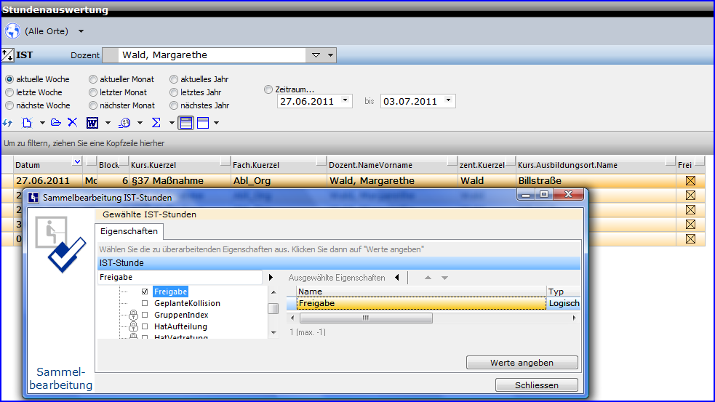Open the Dozent list with triangle outline arrow
The width and height of the screenshot is (715, 402).
(316, 55)
